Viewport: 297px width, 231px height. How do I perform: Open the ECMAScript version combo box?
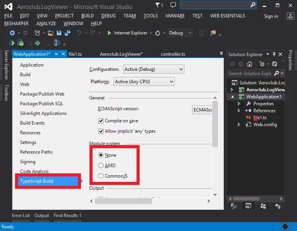click(202, 110)
